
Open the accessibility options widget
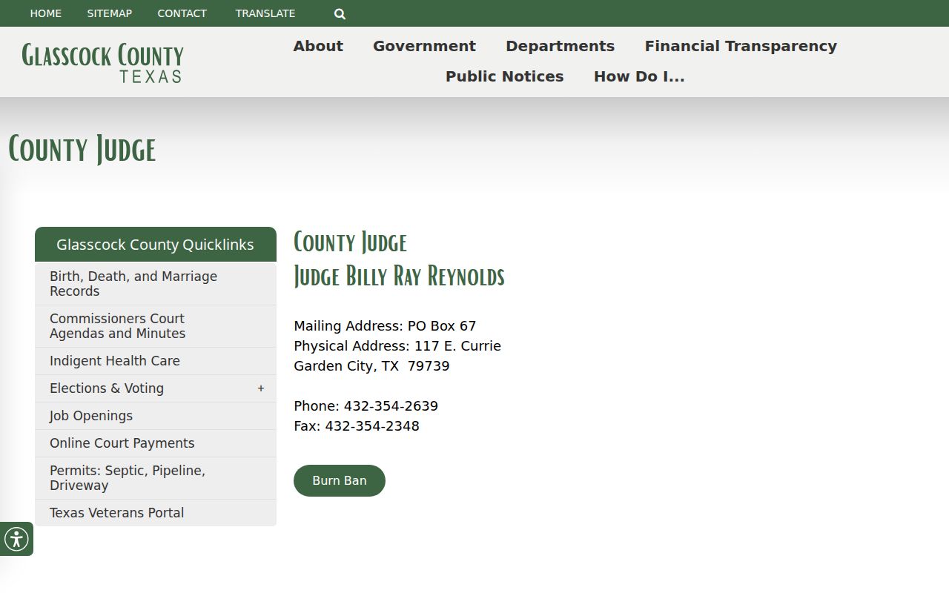[16, 539]
